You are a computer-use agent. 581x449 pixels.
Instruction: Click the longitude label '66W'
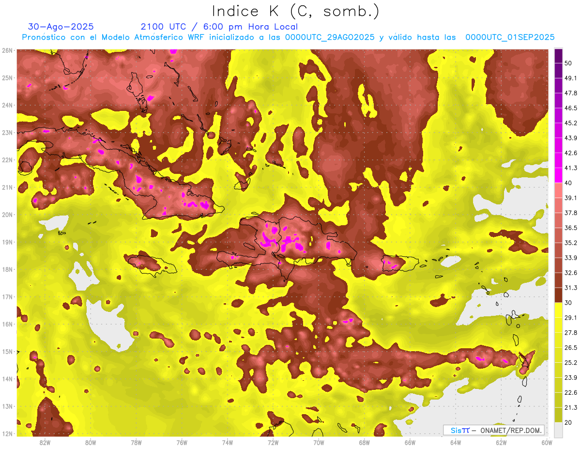(410, 442)
